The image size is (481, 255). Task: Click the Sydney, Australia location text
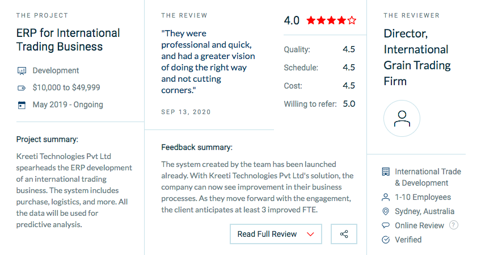424,211
